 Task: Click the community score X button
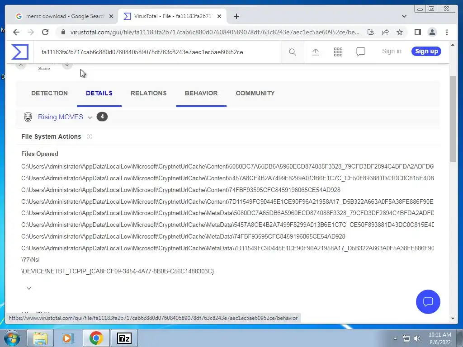coord(21,65)
